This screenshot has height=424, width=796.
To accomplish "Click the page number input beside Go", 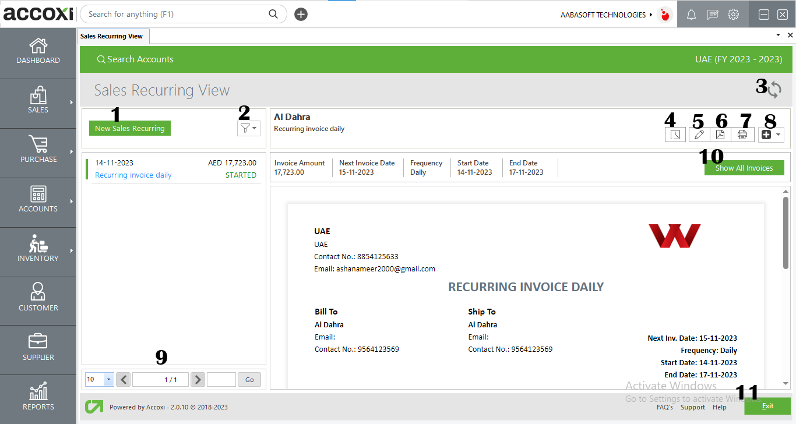I will (221, 379).
